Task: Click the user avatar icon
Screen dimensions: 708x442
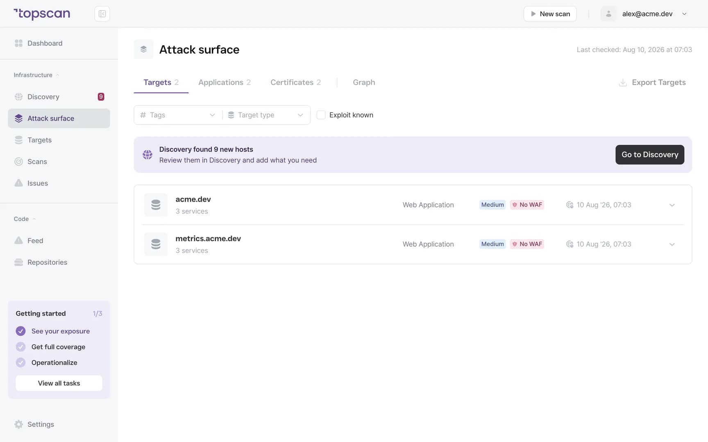Action: [608, 14]
